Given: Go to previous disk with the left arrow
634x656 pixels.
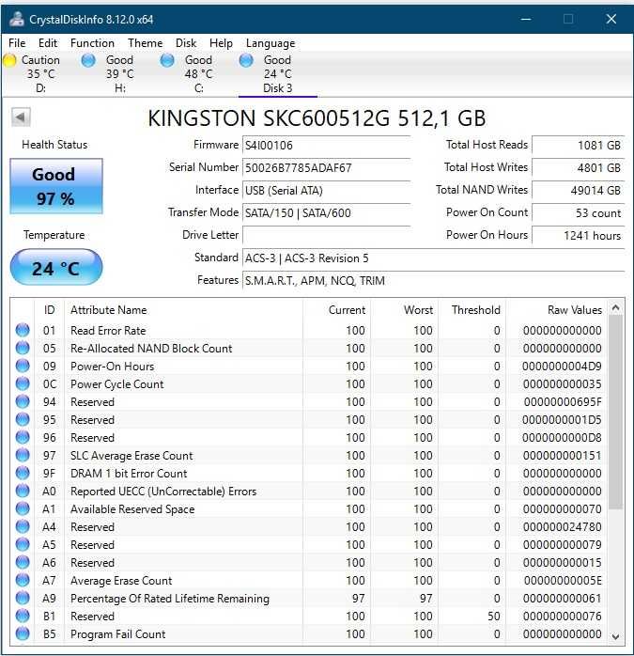Looking at the screenshot, I should click(x=21, y=117).
